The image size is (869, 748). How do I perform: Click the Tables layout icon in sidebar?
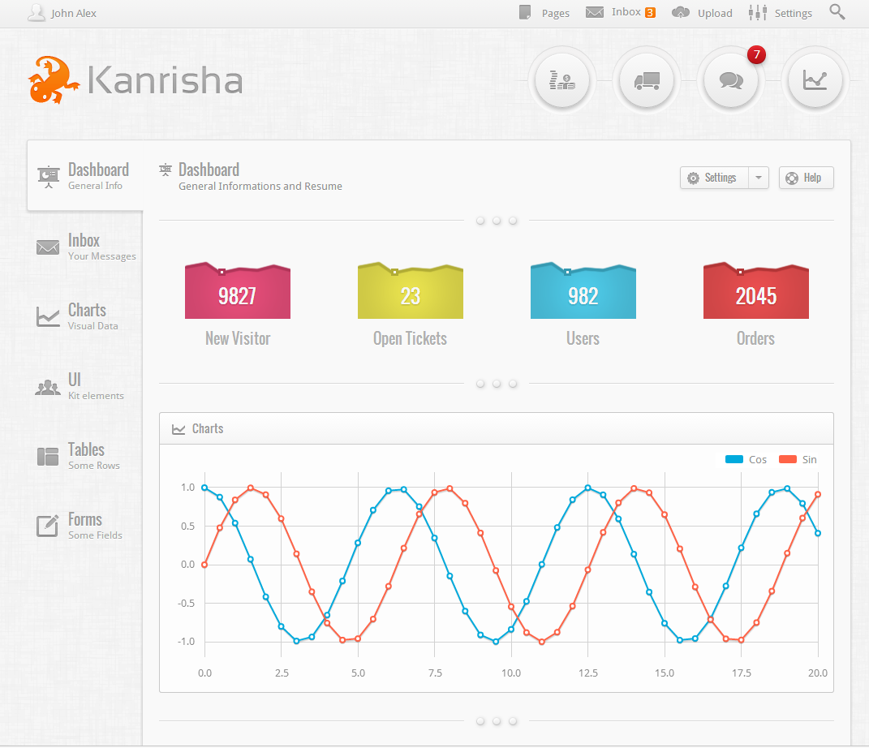tap(48, 457)
